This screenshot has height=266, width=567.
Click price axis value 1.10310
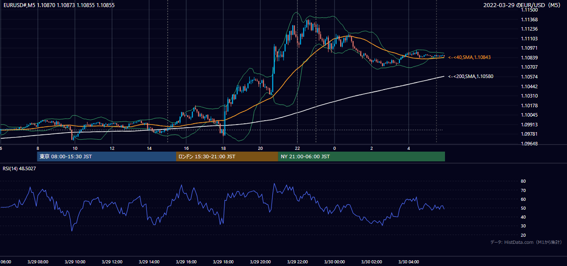click(529, 96)
